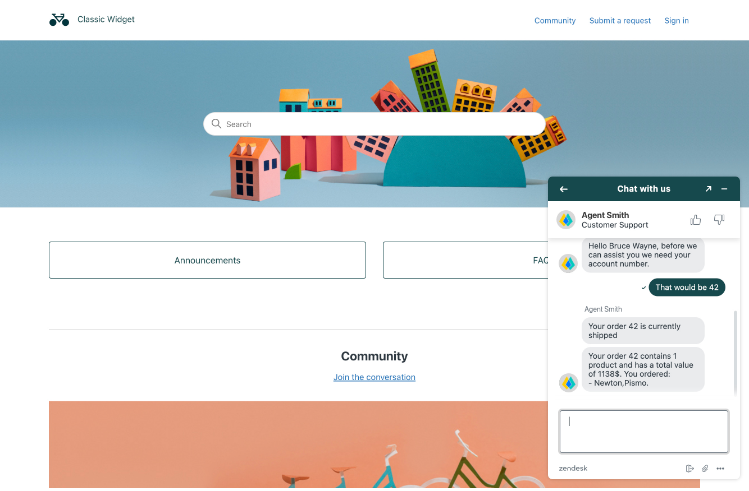Pop out the chat widget window
The image size is (749, 491).
(x=709, y=189)
